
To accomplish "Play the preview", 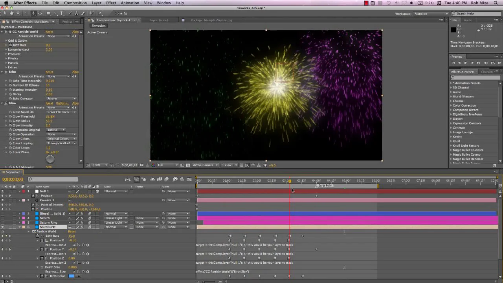I will pyautogui.click(x=466, y=63).
